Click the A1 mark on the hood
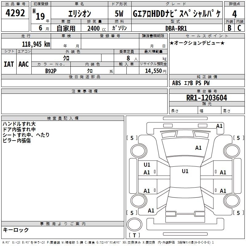The width and height of the screenshot is (246, 246). pos(198,148)
